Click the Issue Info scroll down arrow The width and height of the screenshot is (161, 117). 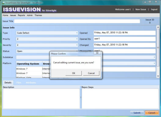[x=158, y=76]
